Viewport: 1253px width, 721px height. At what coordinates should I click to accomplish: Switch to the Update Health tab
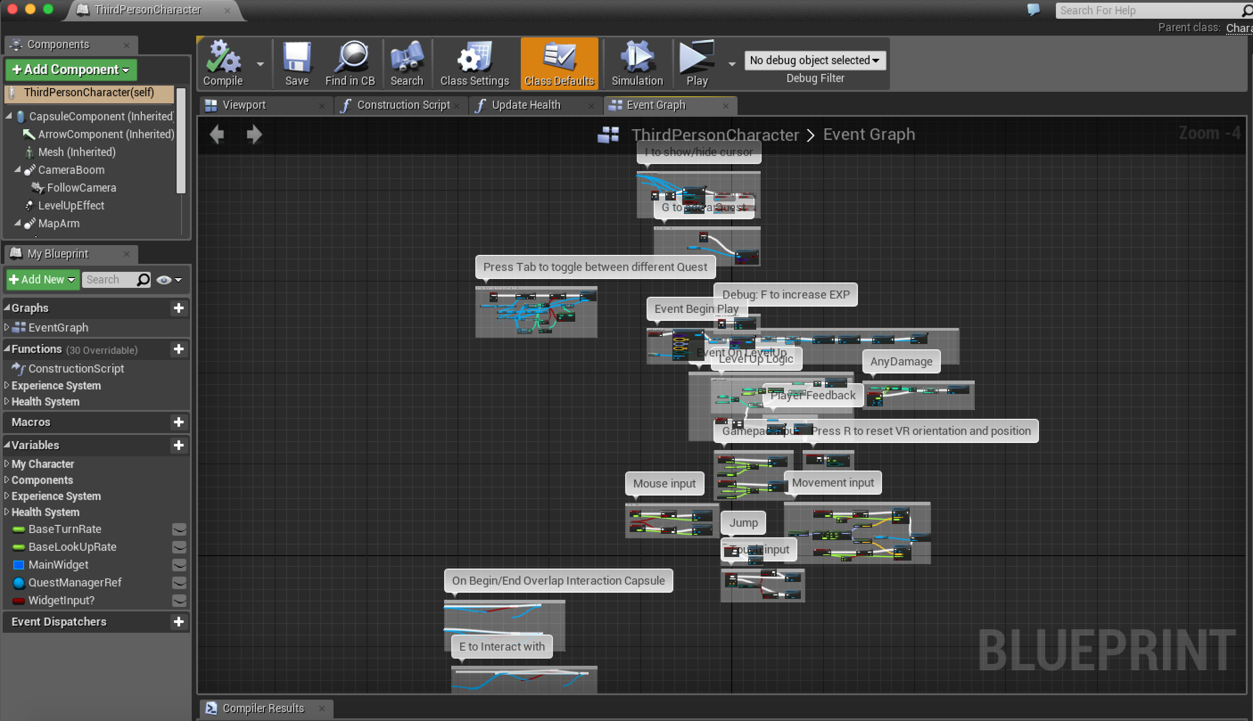526,105
